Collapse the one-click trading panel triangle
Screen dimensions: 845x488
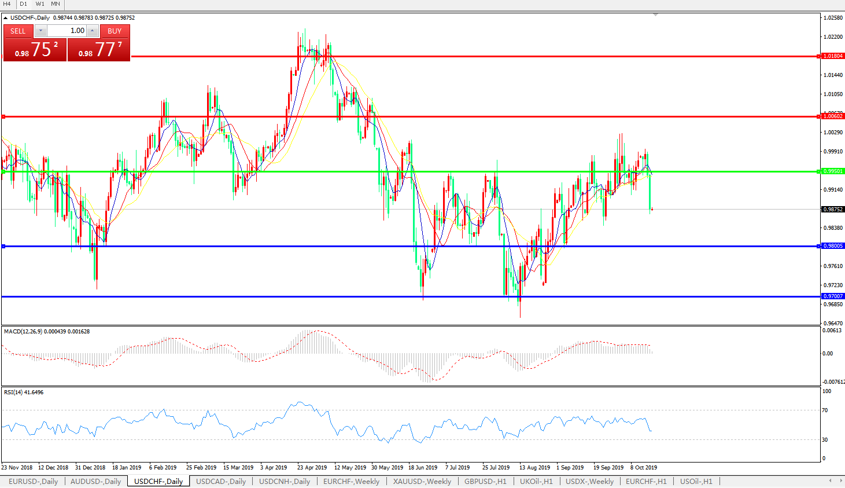[6, 18]
